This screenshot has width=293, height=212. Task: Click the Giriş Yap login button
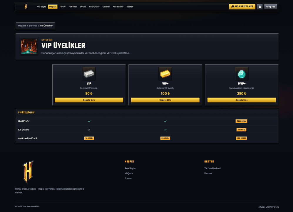271,7
